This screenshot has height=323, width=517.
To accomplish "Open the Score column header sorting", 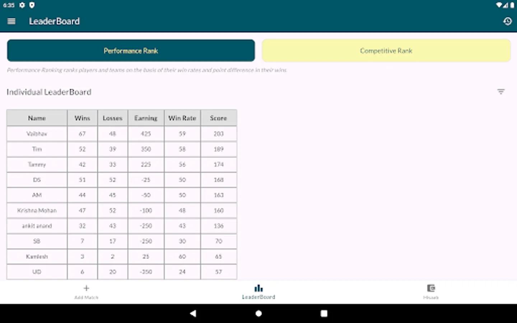I will [219, 118].
